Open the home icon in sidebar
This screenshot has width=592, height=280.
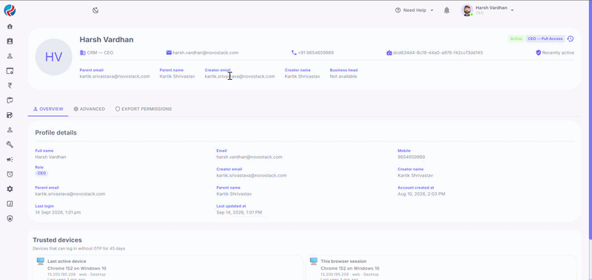pos(10,27)
